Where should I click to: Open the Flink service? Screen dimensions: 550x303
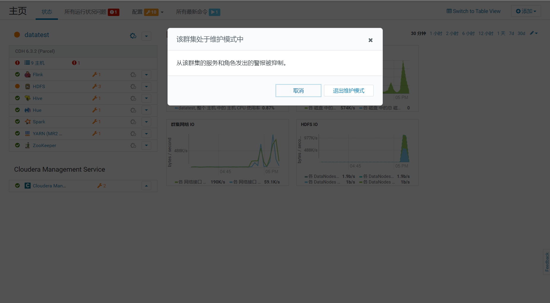(x=38, y=75)
